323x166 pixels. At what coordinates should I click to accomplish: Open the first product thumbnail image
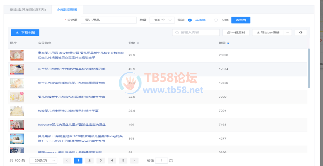point(17,55)
